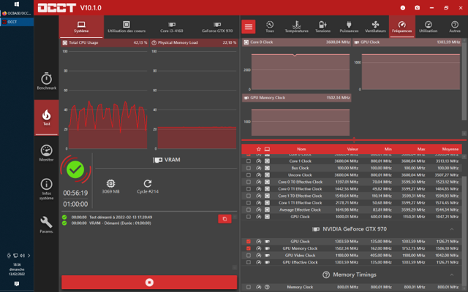This screenshot has width=468, height=292.
Task: Check the GPU Video Clock checkbox
Action: click(249, 255)
